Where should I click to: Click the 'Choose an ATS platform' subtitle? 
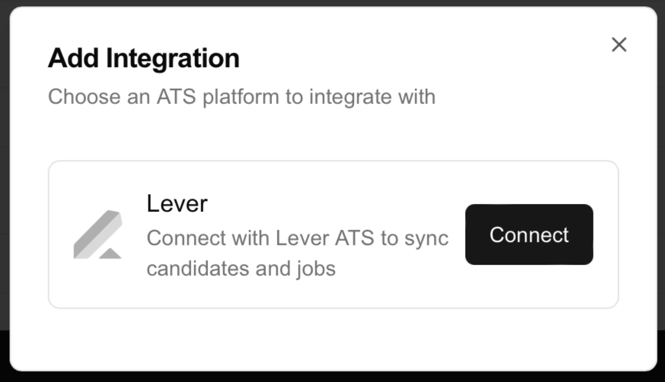[x=241, y=97]
